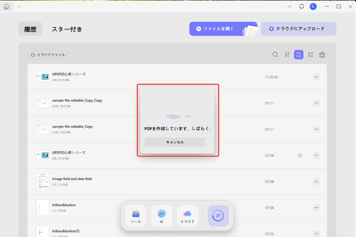The width and height of the screenshot is (356, 237).
Task: Click the conversion progress circular icon
Action: (x=218, y=216)
